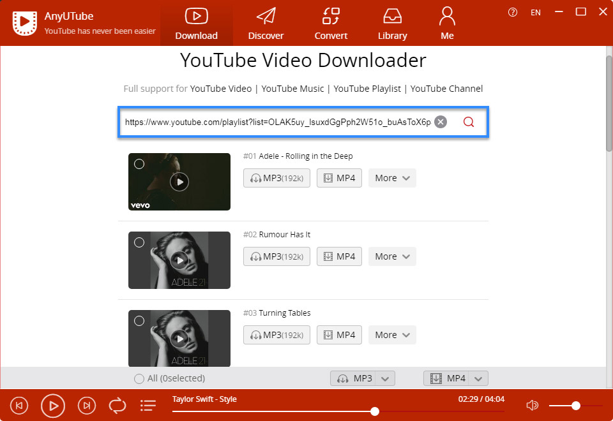The image size is (613, 421).
Task: Toggle repeat loop mode icon
Action: [x=117, y=406]
